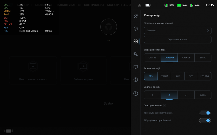Click the handheld console icon at bottom-left

click(9, 131)
